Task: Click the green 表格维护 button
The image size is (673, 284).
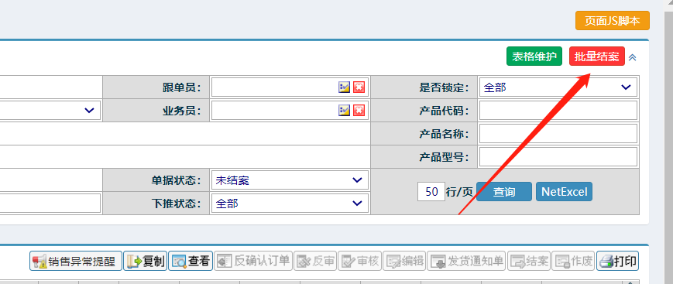Action: (534, 56)
